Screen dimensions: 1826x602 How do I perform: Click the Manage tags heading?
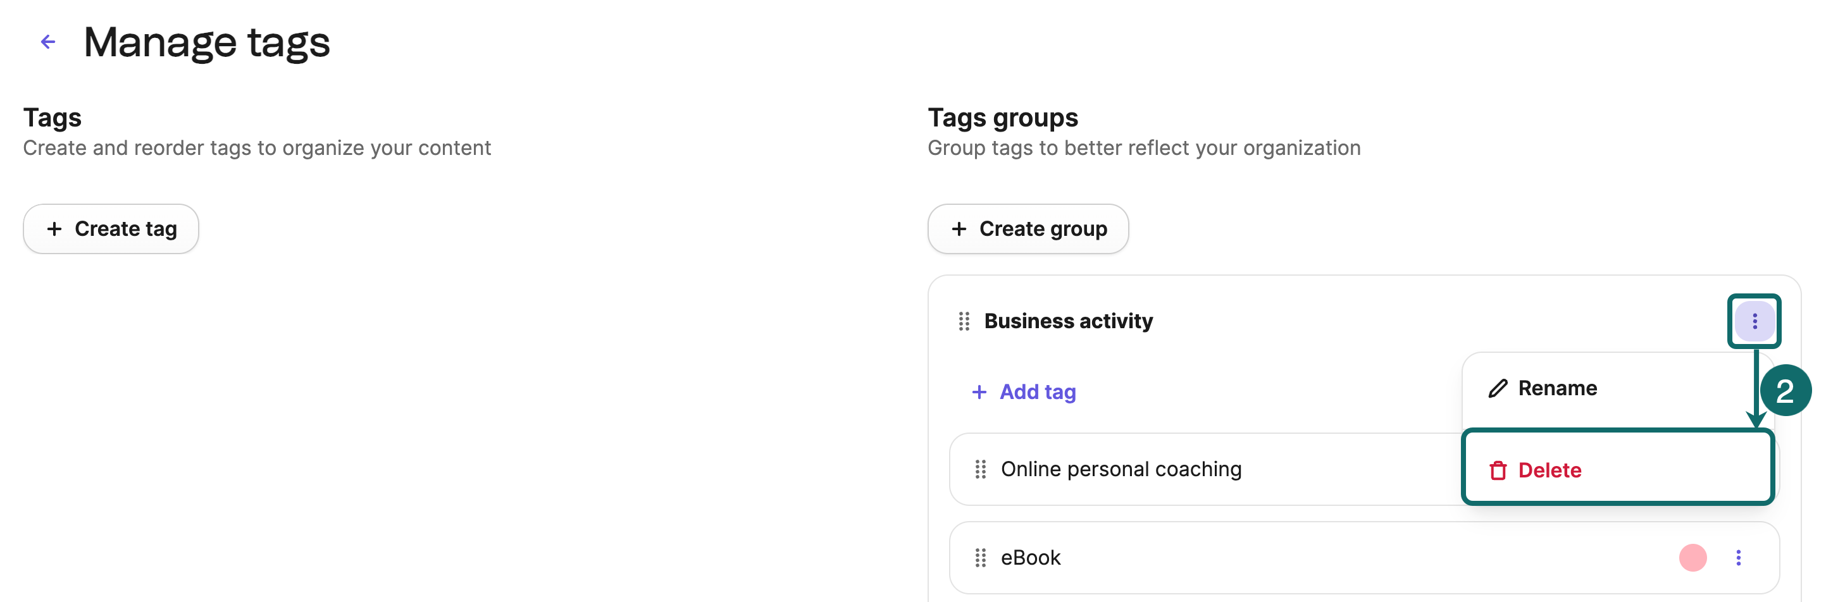point(206,42)
